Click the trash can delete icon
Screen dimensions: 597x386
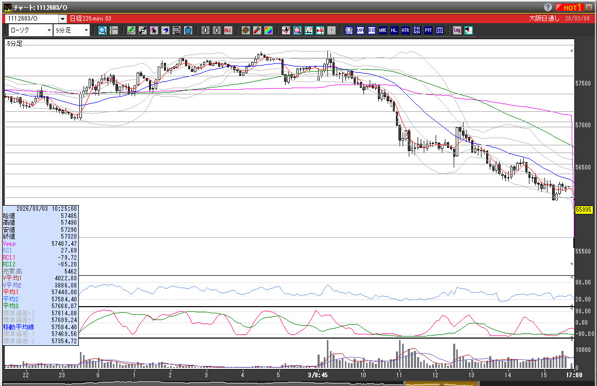click(188, 30)
